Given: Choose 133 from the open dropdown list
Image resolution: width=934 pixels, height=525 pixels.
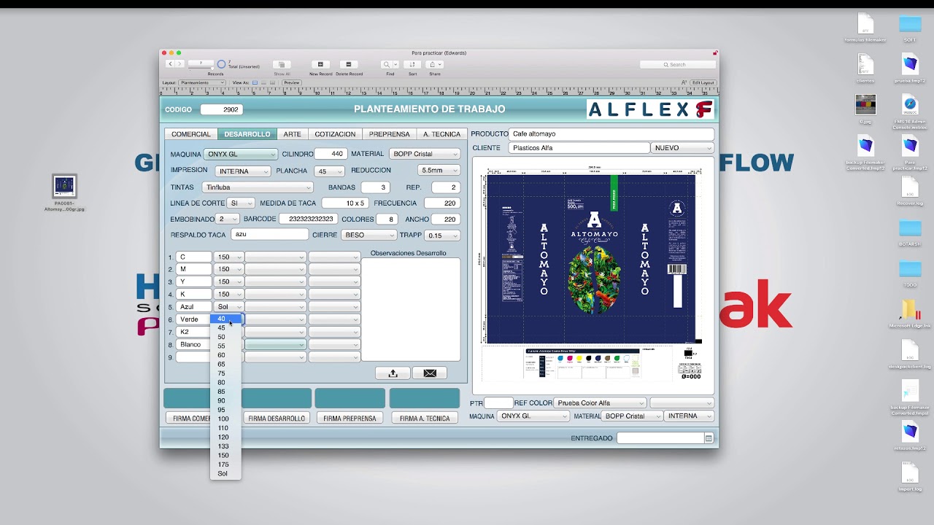Looking at the screenshot, I should pyautogui.click(x=225, y=446).
